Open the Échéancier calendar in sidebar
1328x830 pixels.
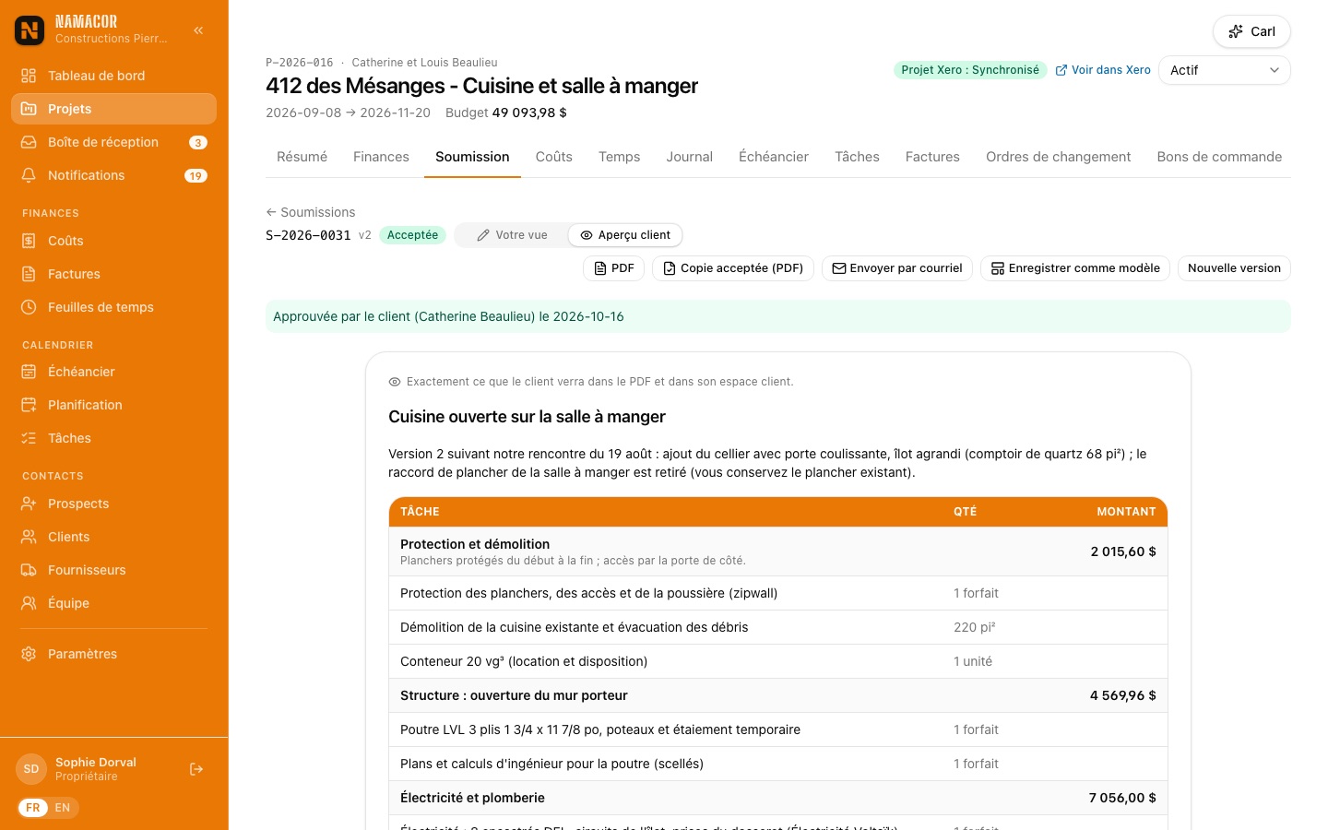point(113,372)
